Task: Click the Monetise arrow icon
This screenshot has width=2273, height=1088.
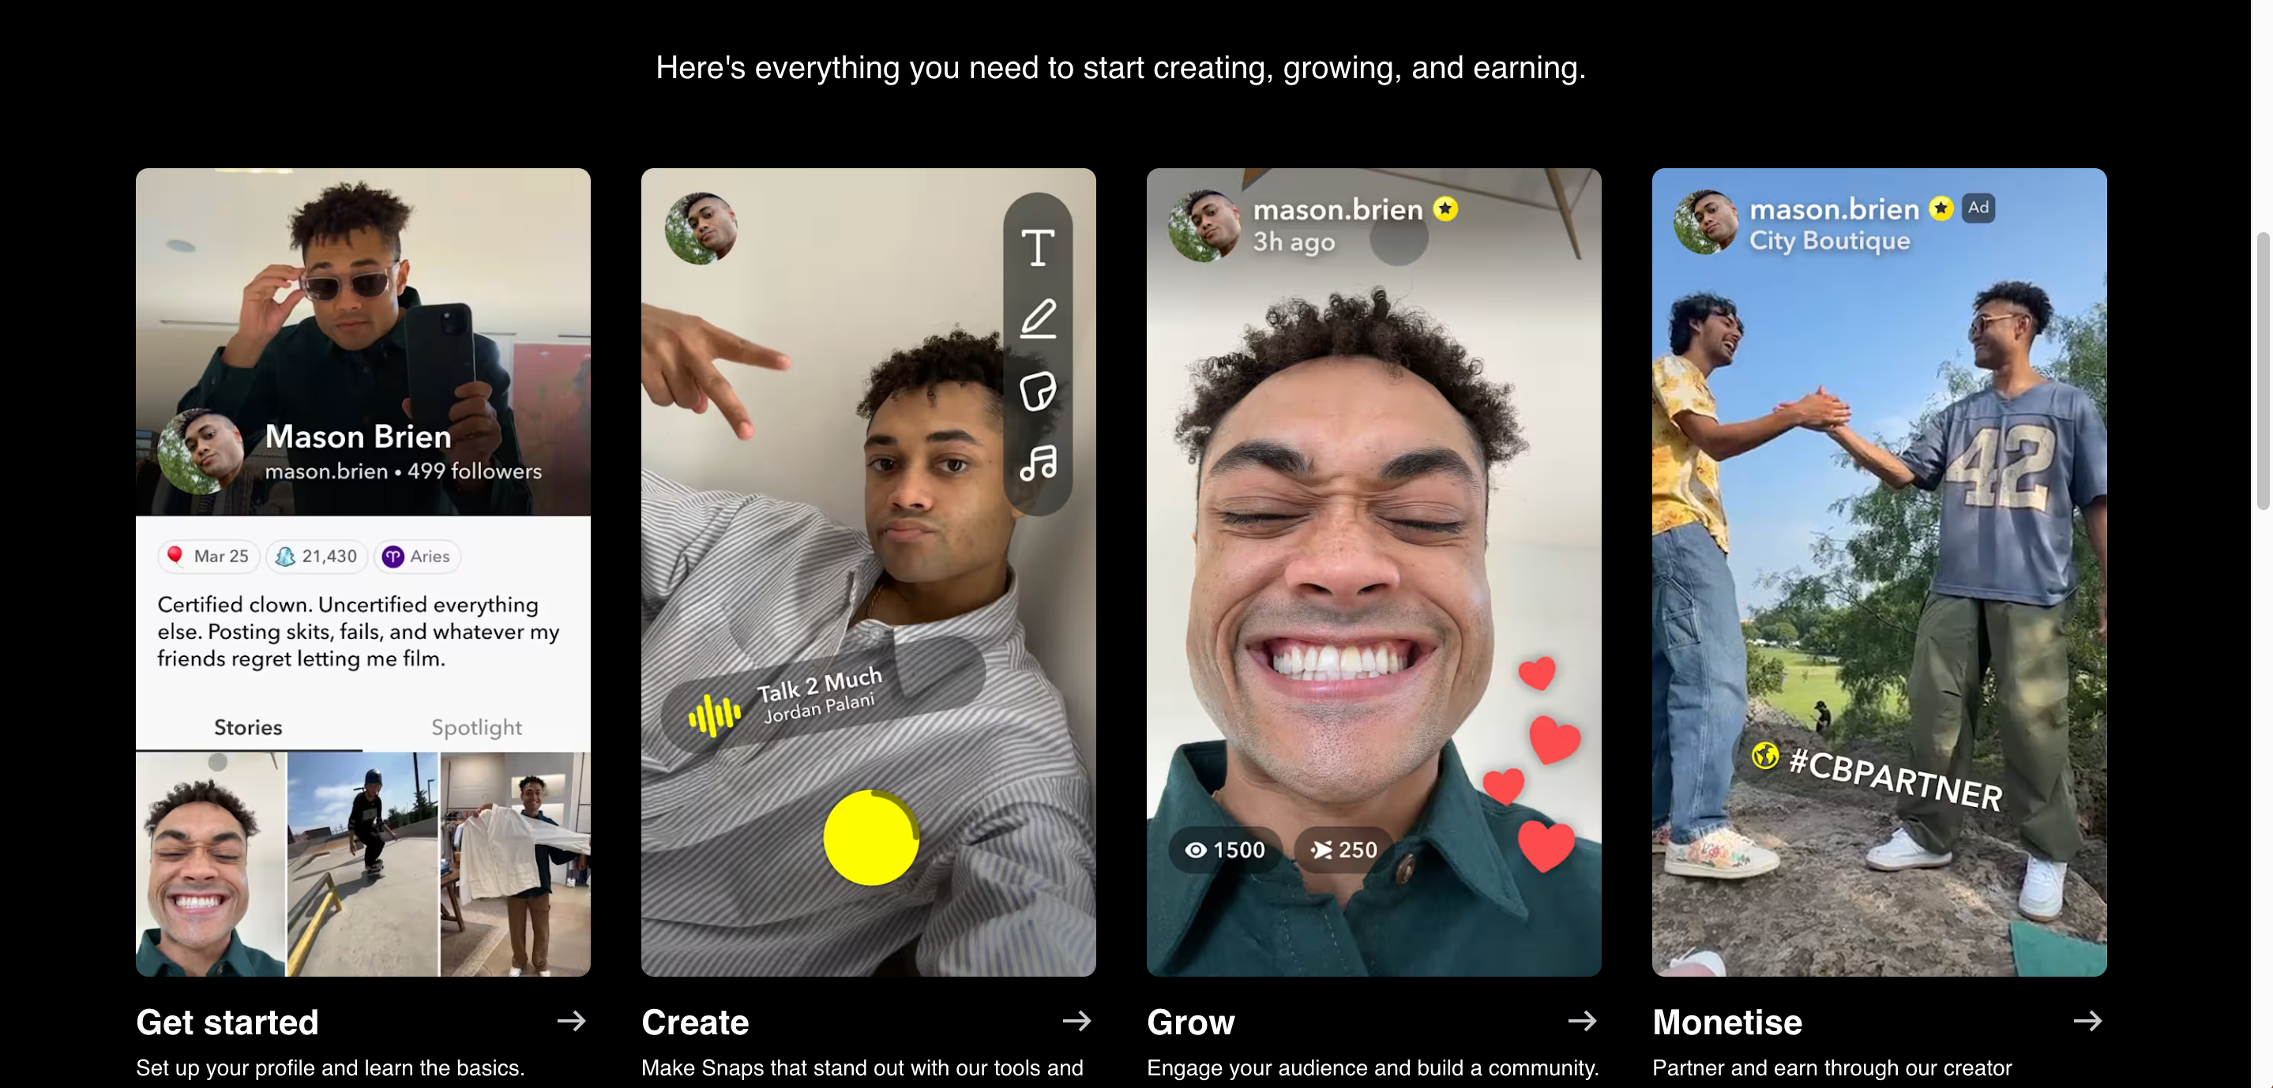Action: 2087,1021
